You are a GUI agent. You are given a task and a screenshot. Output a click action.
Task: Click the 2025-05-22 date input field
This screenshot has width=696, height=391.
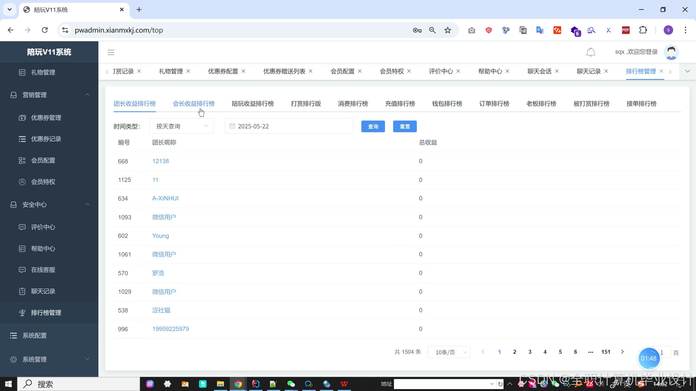tap(289, 126)
